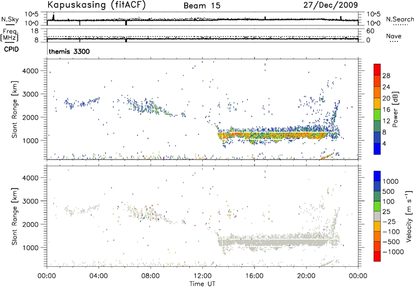This screenshot has height=287, width=414.
Task: Click the "24" tick on the Power colorbar
Action: (x=386, y=87)
